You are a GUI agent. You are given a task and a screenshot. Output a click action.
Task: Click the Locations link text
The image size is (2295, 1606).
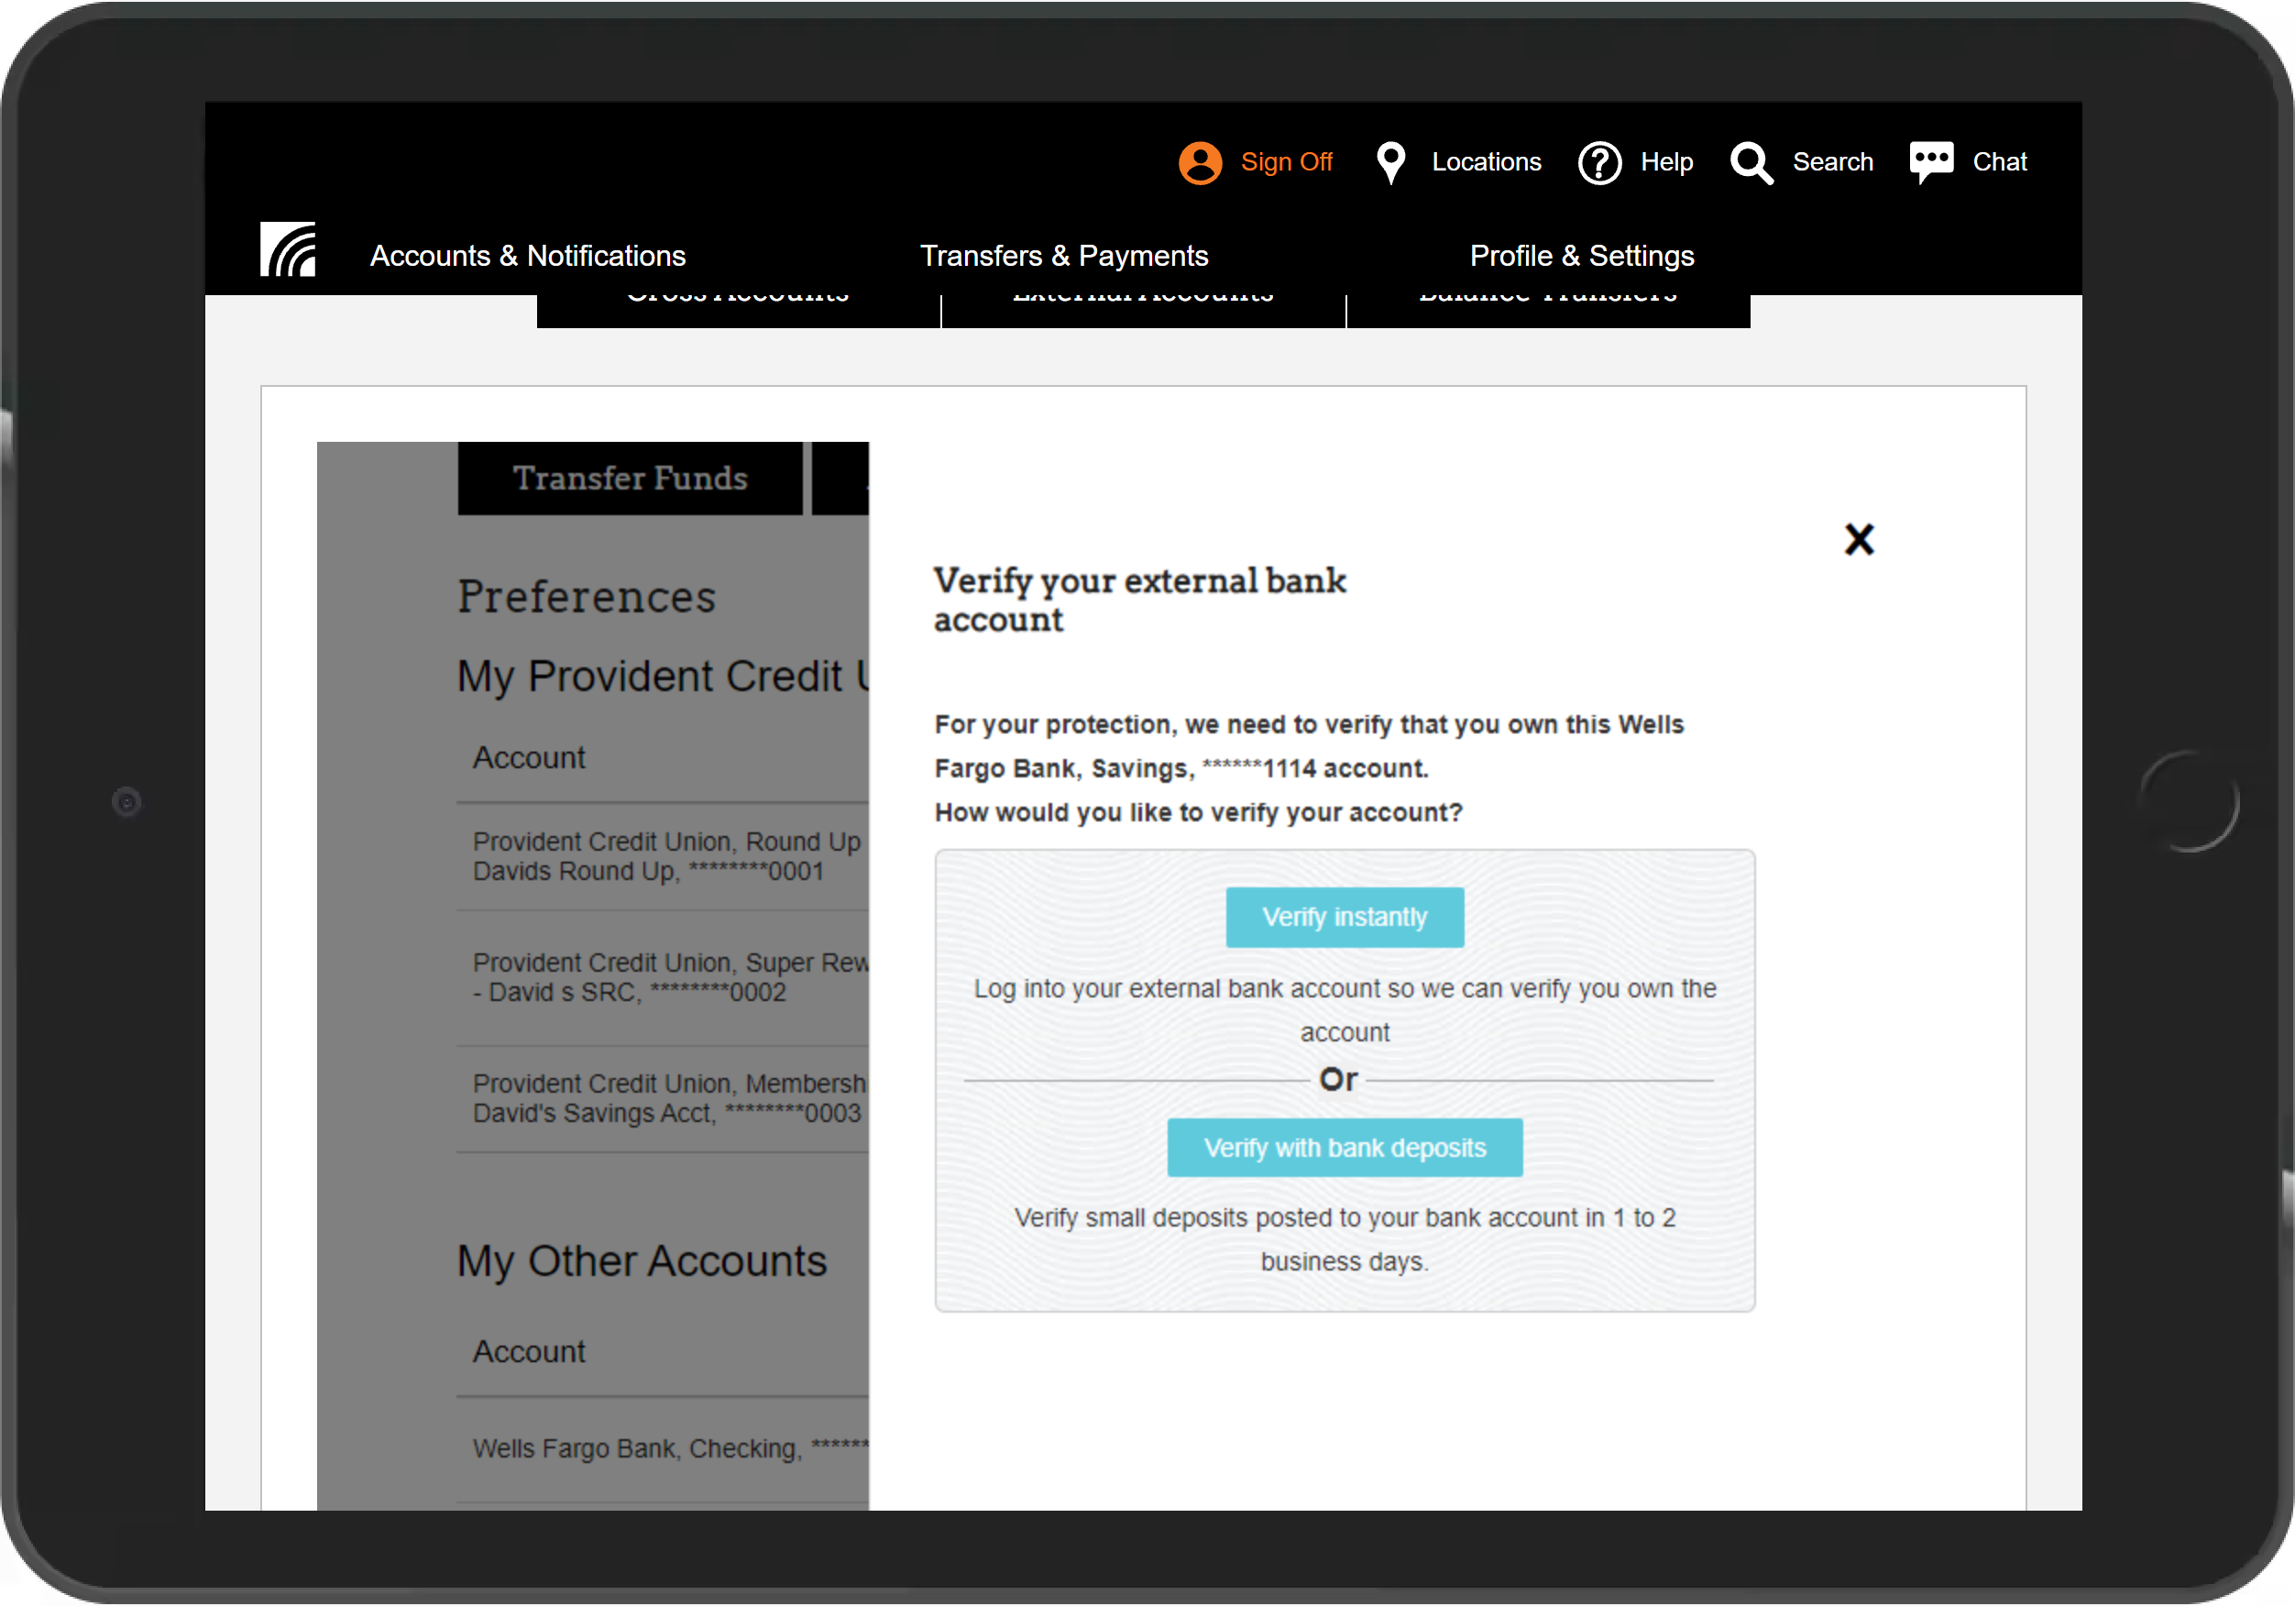[1486, 162]
